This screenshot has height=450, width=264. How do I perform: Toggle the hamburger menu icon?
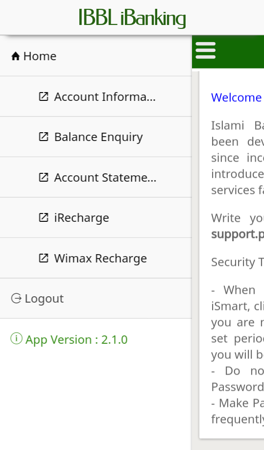(205, 50)
